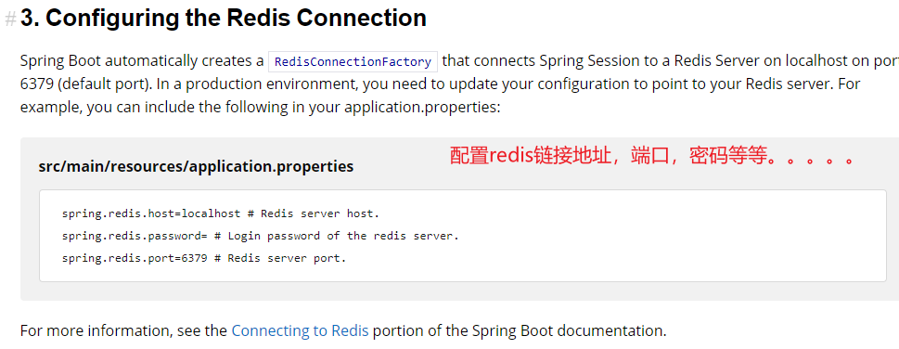Click the word "application.properties:" ending the paragraph
899x349 pixels.
click(422, 108)
